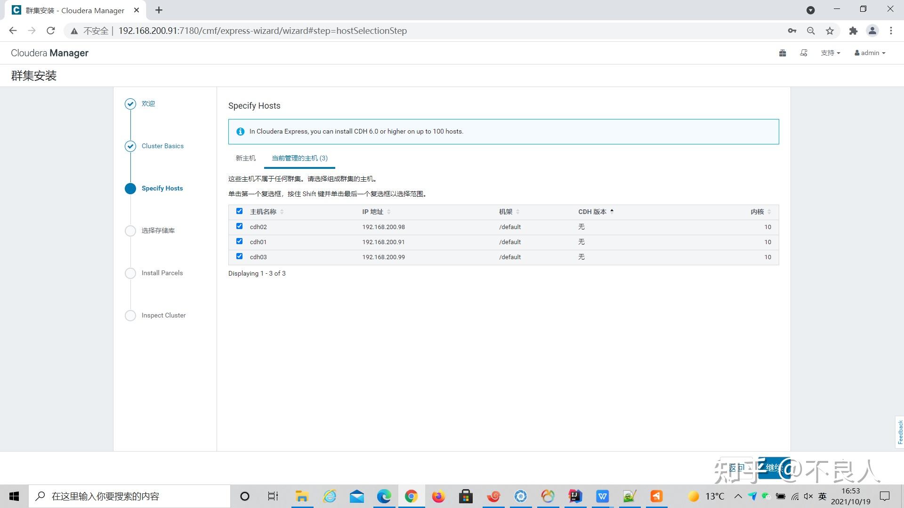Open the Parcels gift icon in header
This screenshot has width=904, height=508.
[x=782, y=53]
